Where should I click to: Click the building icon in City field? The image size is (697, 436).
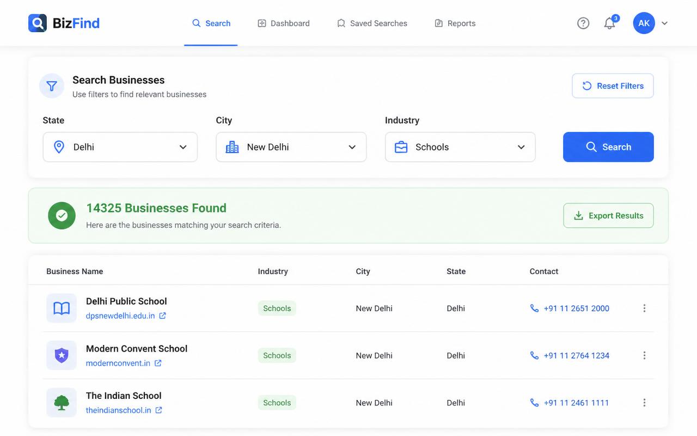[x=232, y=147]
